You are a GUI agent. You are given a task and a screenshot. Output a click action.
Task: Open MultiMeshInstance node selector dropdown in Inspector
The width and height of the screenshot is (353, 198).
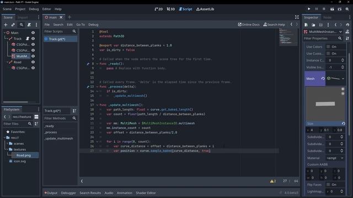[x=340, y=32]
